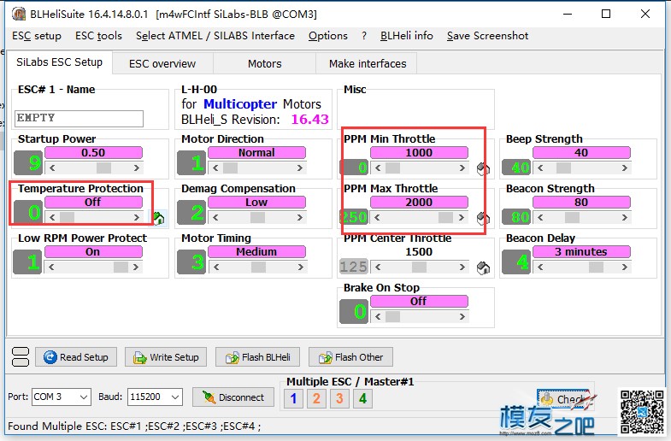671x441 pixels.
Task: Reset PPM Min Throttle with its default icon
Action: tap(483, 169)
